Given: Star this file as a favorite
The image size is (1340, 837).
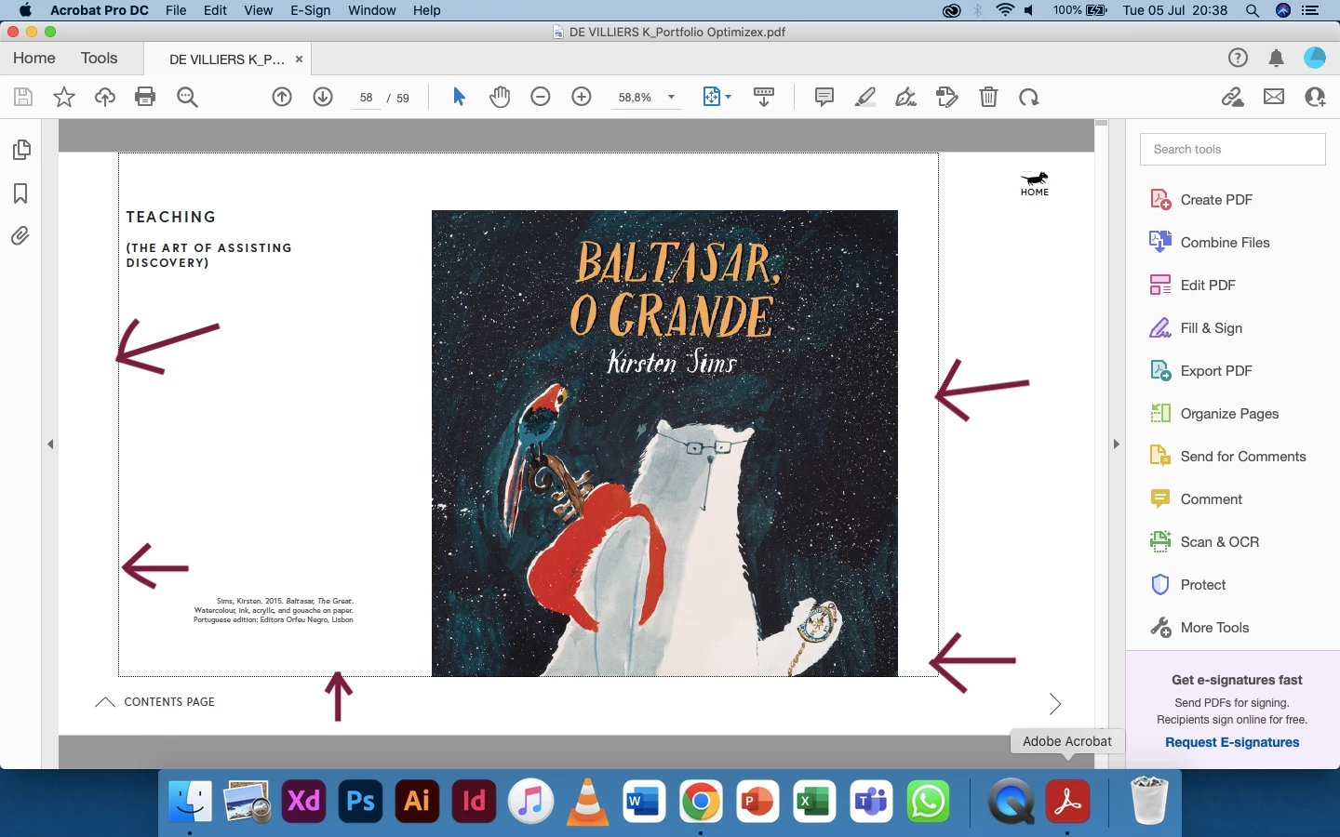Looking at the screenshot, I should coord(64,97).
